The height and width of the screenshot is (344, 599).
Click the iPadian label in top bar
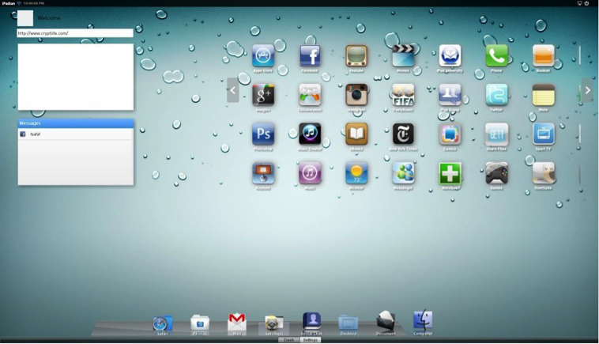point(8,3)
